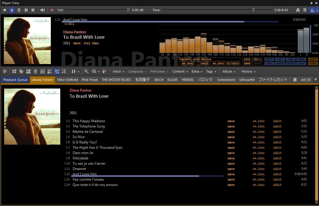Click the collapse tree pane icon
319x206 pixels.
tap(5, 71)
